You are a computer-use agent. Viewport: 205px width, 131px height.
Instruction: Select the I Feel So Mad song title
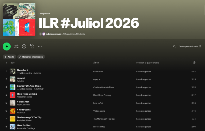24,125
